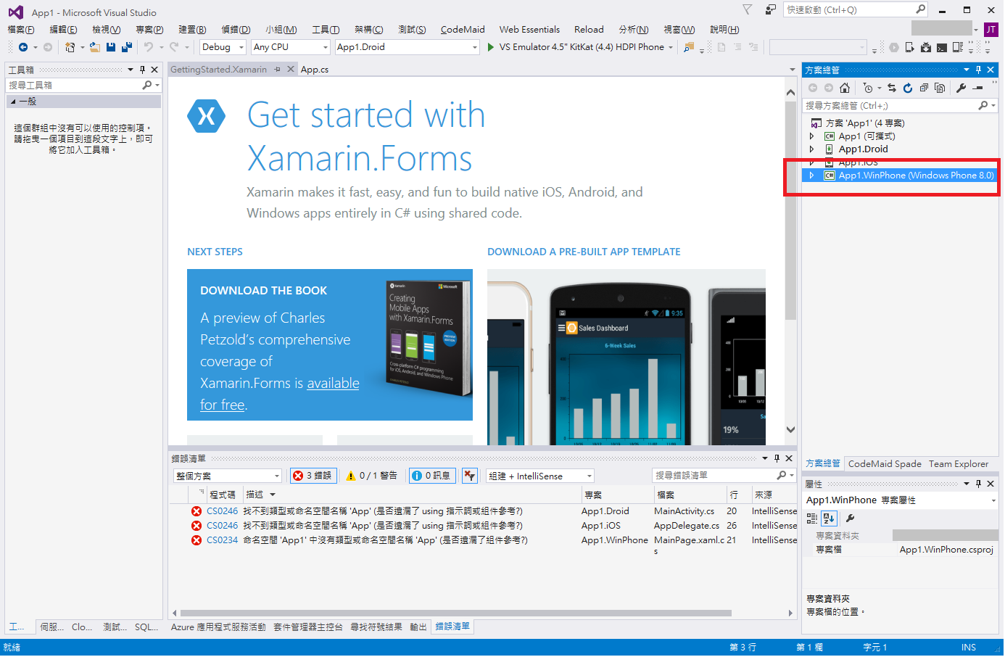Click Property Pages wrench in Properties panel
Screen dimensions: 1005x657
[x=850, y=518]
